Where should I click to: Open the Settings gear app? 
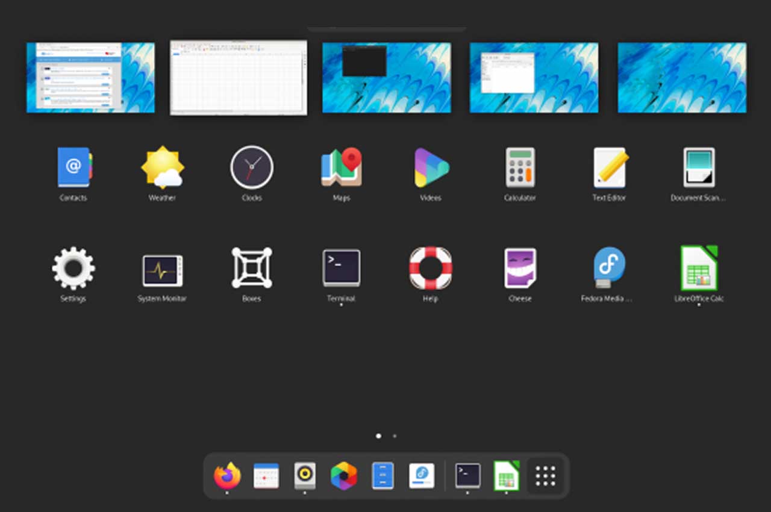pyautogui.click(x=73, y=268)
